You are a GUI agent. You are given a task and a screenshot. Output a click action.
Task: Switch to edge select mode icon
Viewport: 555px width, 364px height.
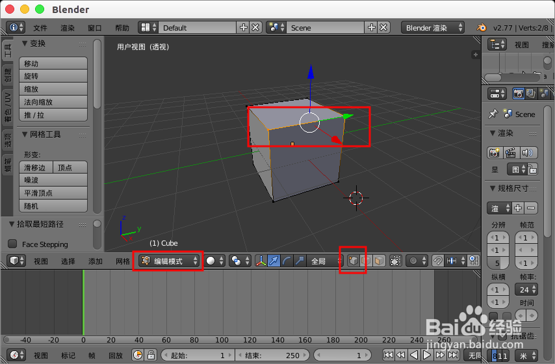366,261
